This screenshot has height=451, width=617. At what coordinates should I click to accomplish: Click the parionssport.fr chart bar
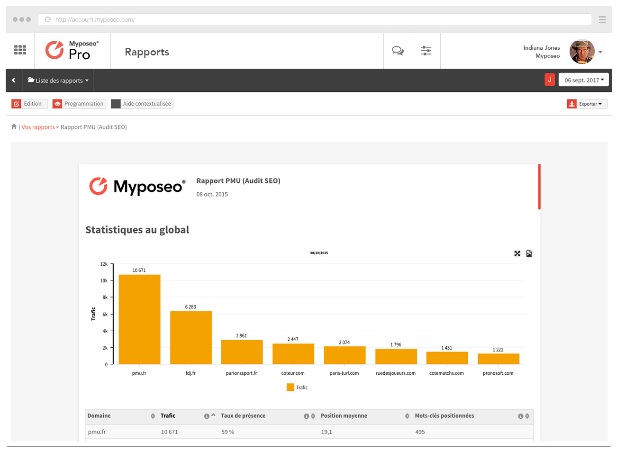(x=242, y=352)
